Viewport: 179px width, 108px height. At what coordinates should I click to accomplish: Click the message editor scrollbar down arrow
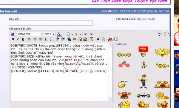pyautogui.click(x=110, y=99)
